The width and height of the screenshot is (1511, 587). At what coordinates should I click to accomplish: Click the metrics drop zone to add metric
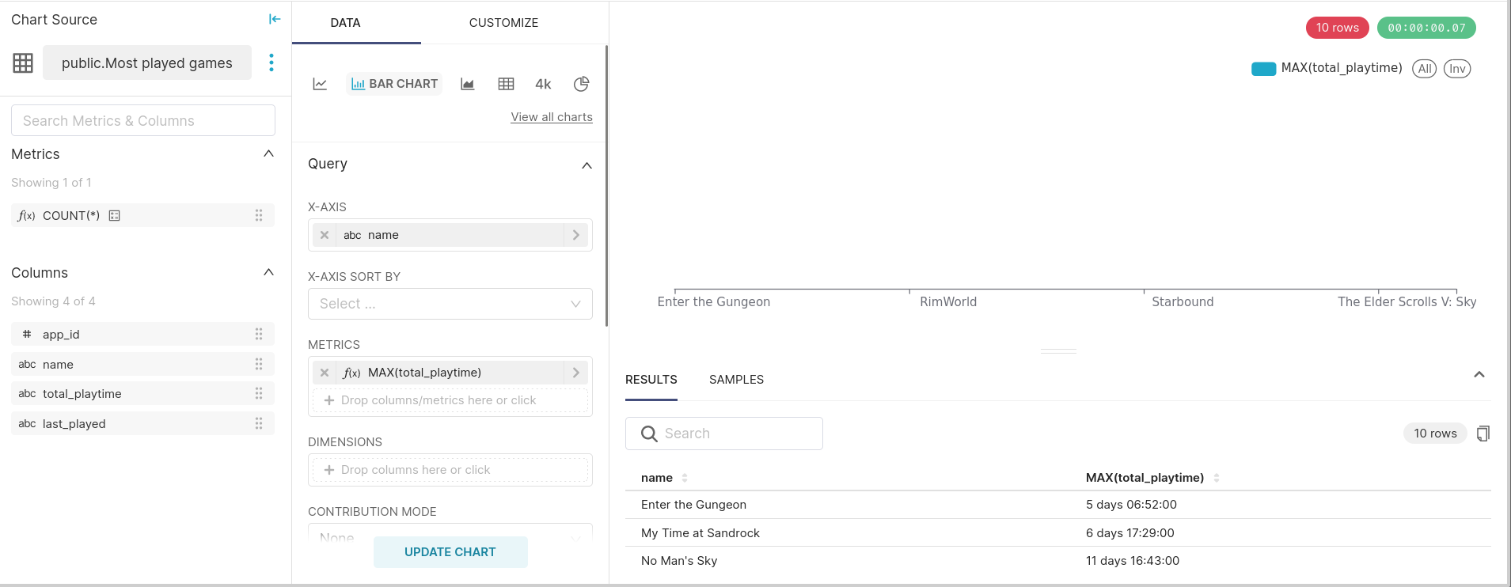click(450, 400)
